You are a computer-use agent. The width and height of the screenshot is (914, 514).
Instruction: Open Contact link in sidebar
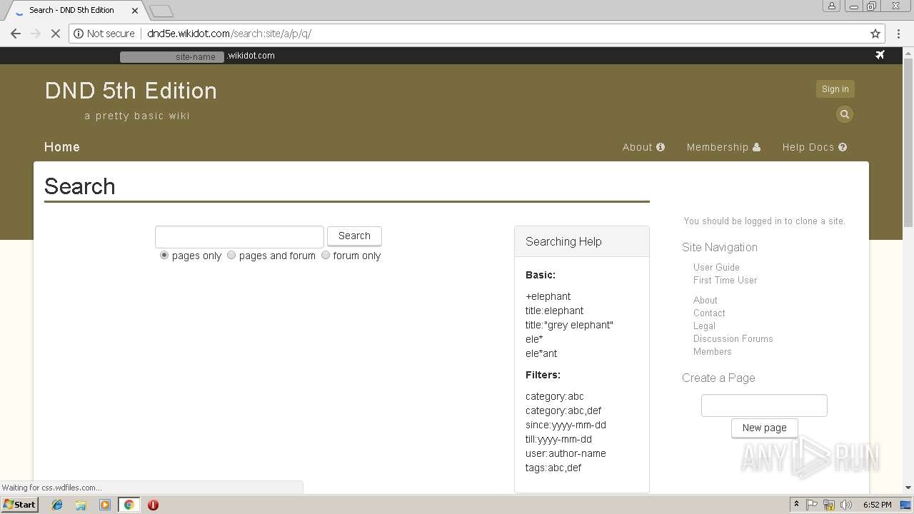click(x=709, y=313)
